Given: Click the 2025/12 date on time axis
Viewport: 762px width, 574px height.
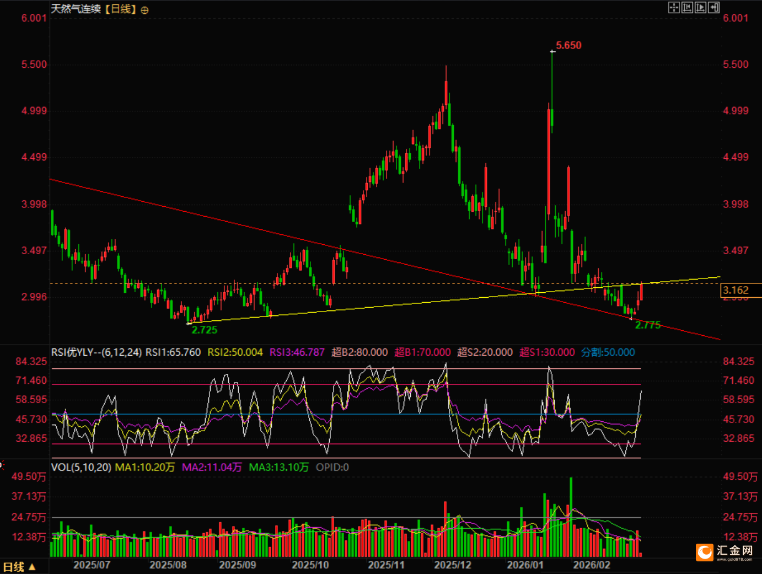Looking at the screenshot, I should 453,565.
